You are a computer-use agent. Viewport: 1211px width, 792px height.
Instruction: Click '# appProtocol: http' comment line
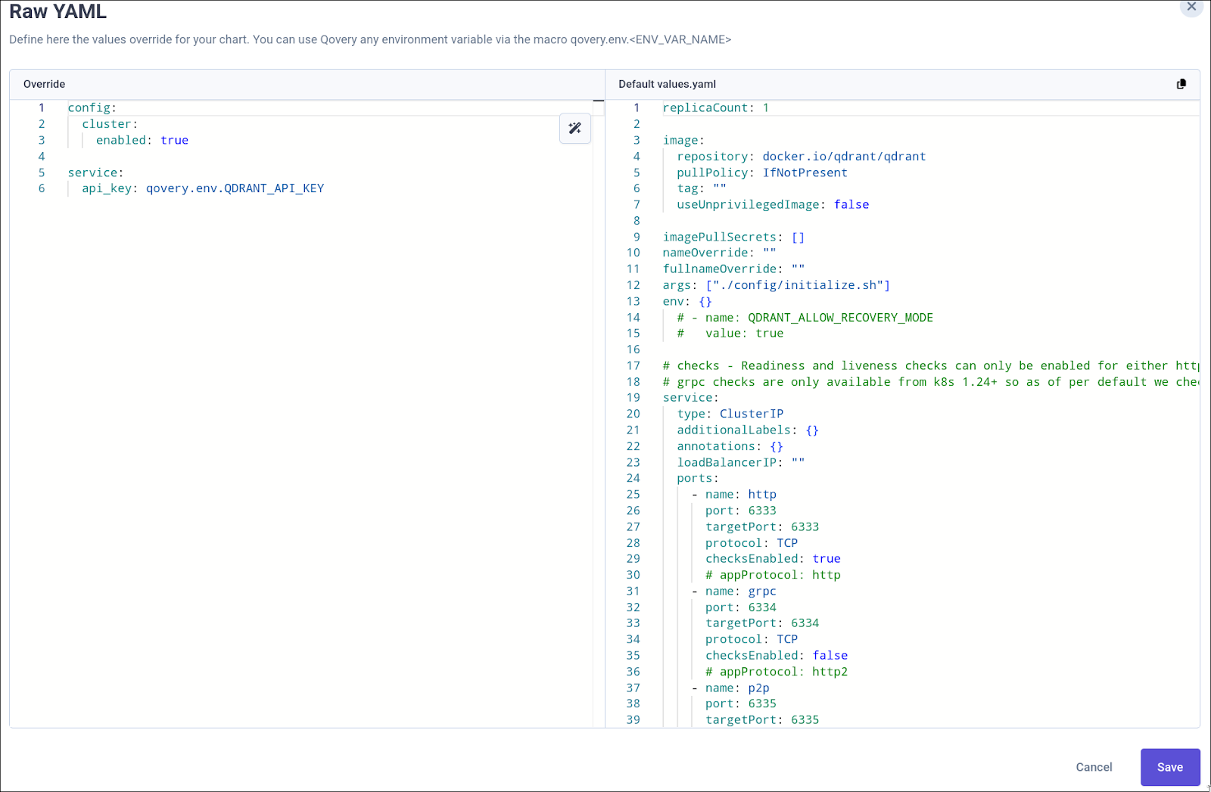pyautogui.click(x=773, y=576)
